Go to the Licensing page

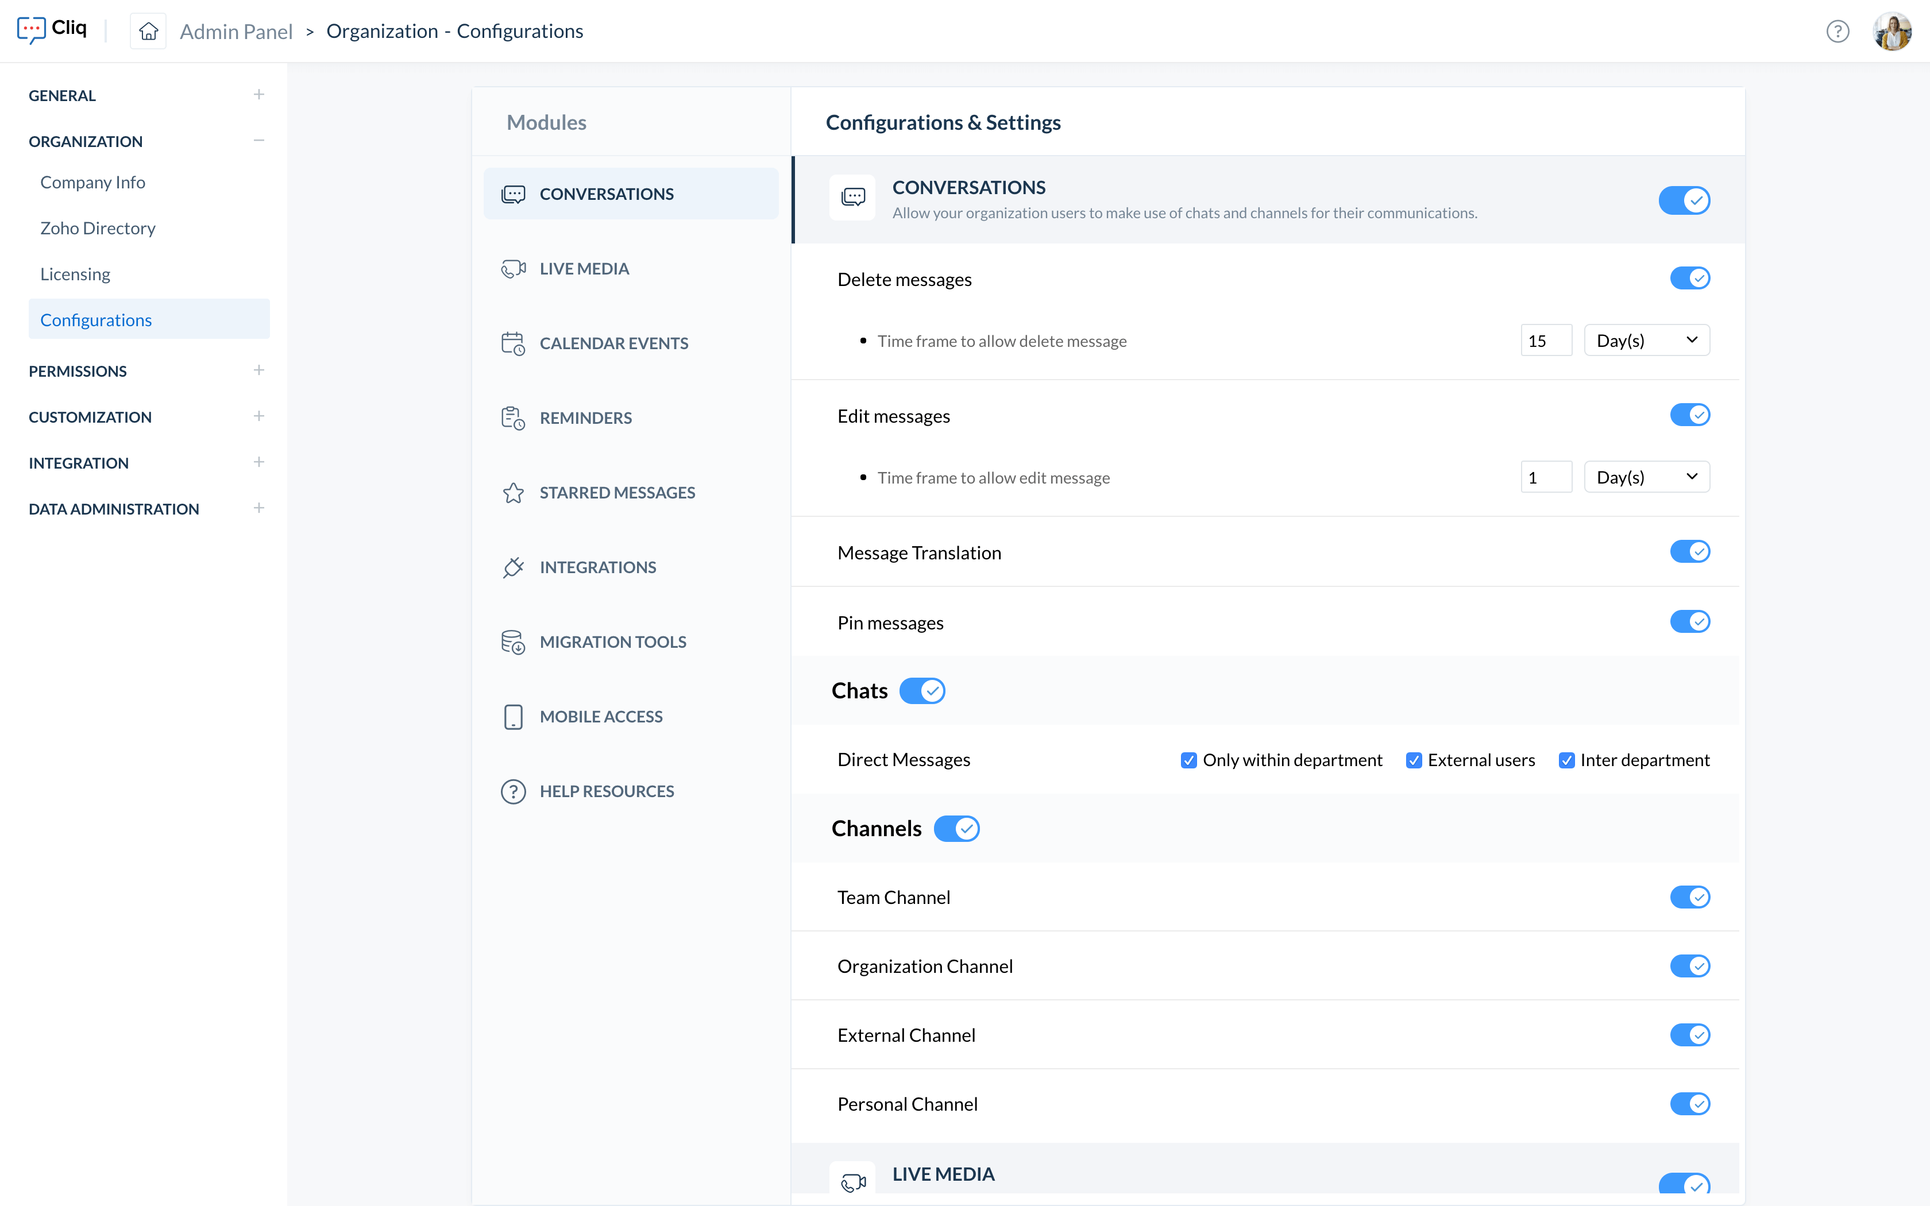[75, 273]
